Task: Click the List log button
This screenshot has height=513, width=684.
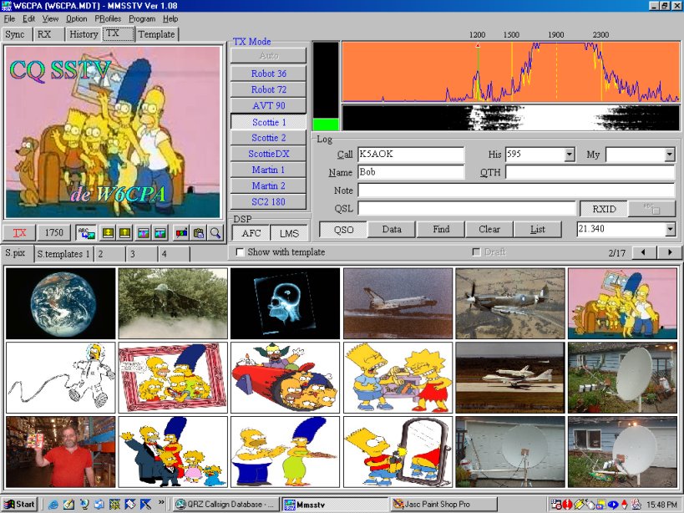Action: 538,229
